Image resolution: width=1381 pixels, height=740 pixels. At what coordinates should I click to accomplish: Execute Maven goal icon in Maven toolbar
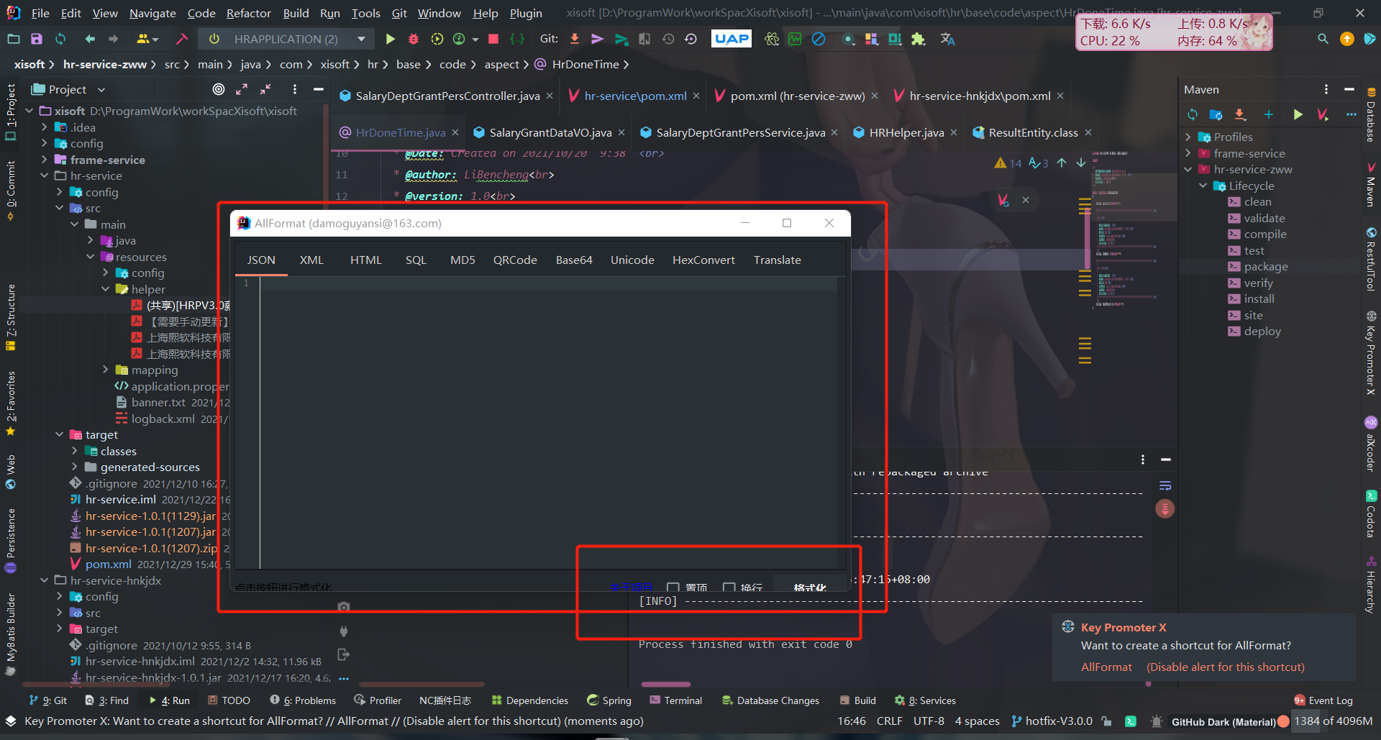coord(1323,114)
